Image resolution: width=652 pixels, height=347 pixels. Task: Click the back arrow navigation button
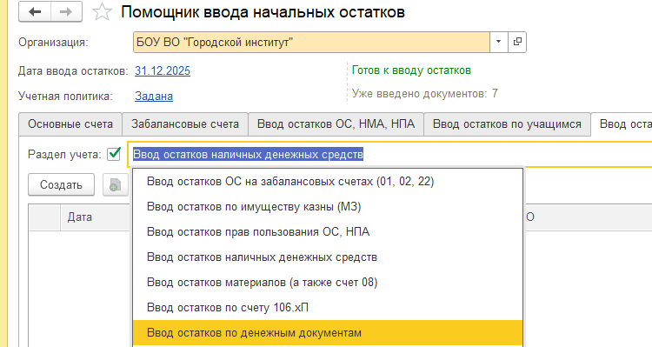[35, 12]
